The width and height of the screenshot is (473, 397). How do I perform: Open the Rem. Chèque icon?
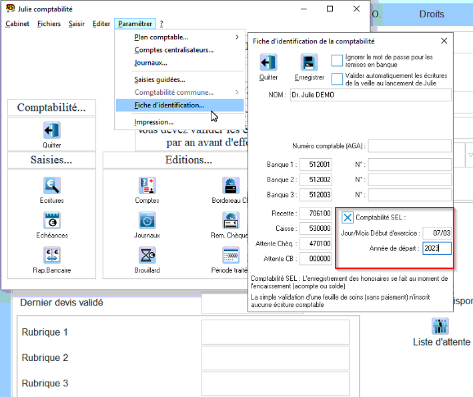point(231,220)
